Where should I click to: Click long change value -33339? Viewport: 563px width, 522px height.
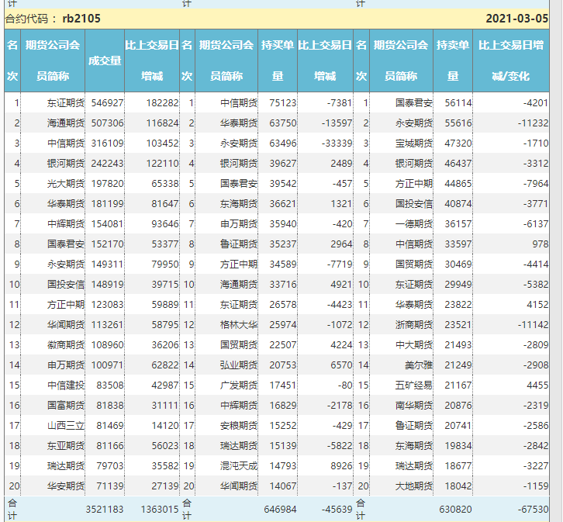(x=337, y=143)
